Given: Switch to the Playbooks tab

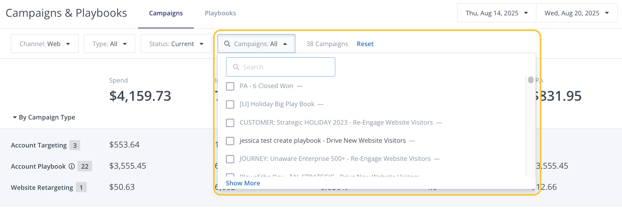Looking at the screenshot, I should [x=220, y=13].
